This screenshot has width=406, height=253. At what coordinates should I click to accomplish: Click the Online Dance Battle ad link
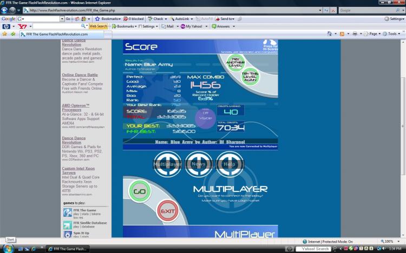80,75
